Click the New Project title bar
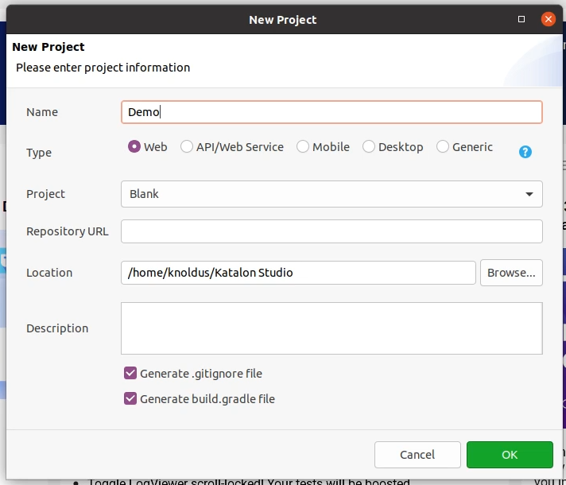 pos(283,19)
